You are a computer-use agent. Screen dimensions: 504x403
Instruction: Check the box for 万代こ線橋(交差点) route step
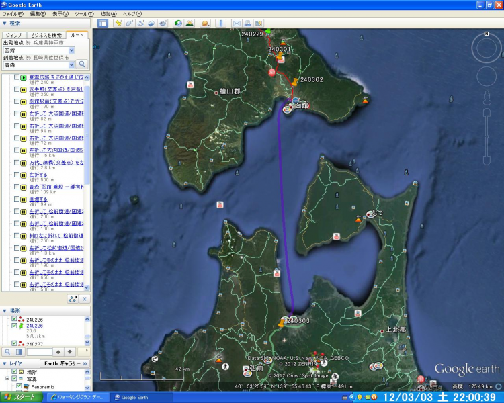click(x=16, y=163)
